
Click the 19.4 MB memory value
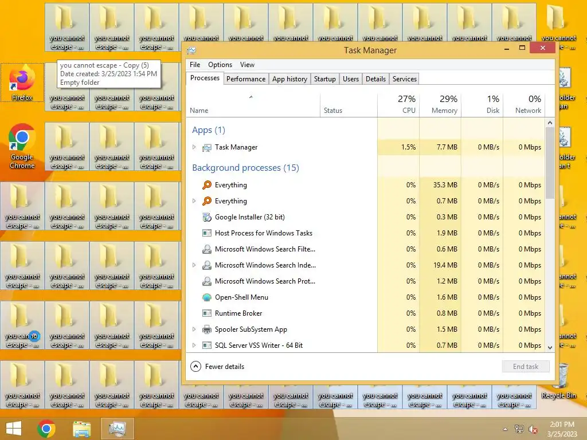(445, 265)
